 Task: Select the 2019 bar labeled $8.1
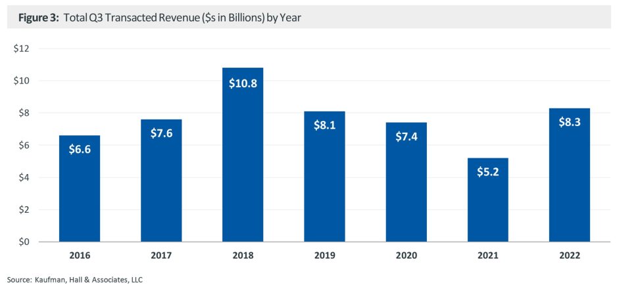[x=324, y=177]
